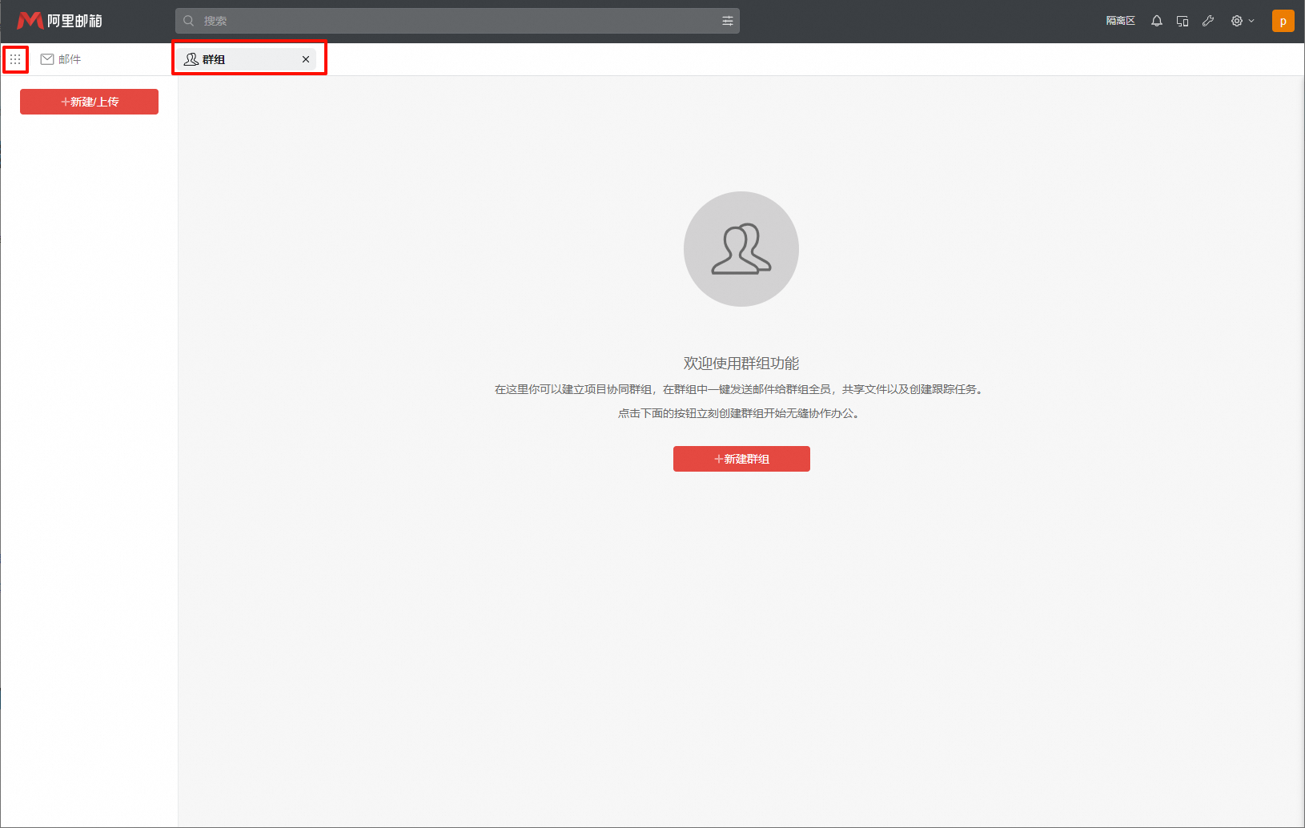Viewport: 1305px width, 828px height.
Task: Open the 隔离区 quarantine link
Action: 1120,21
